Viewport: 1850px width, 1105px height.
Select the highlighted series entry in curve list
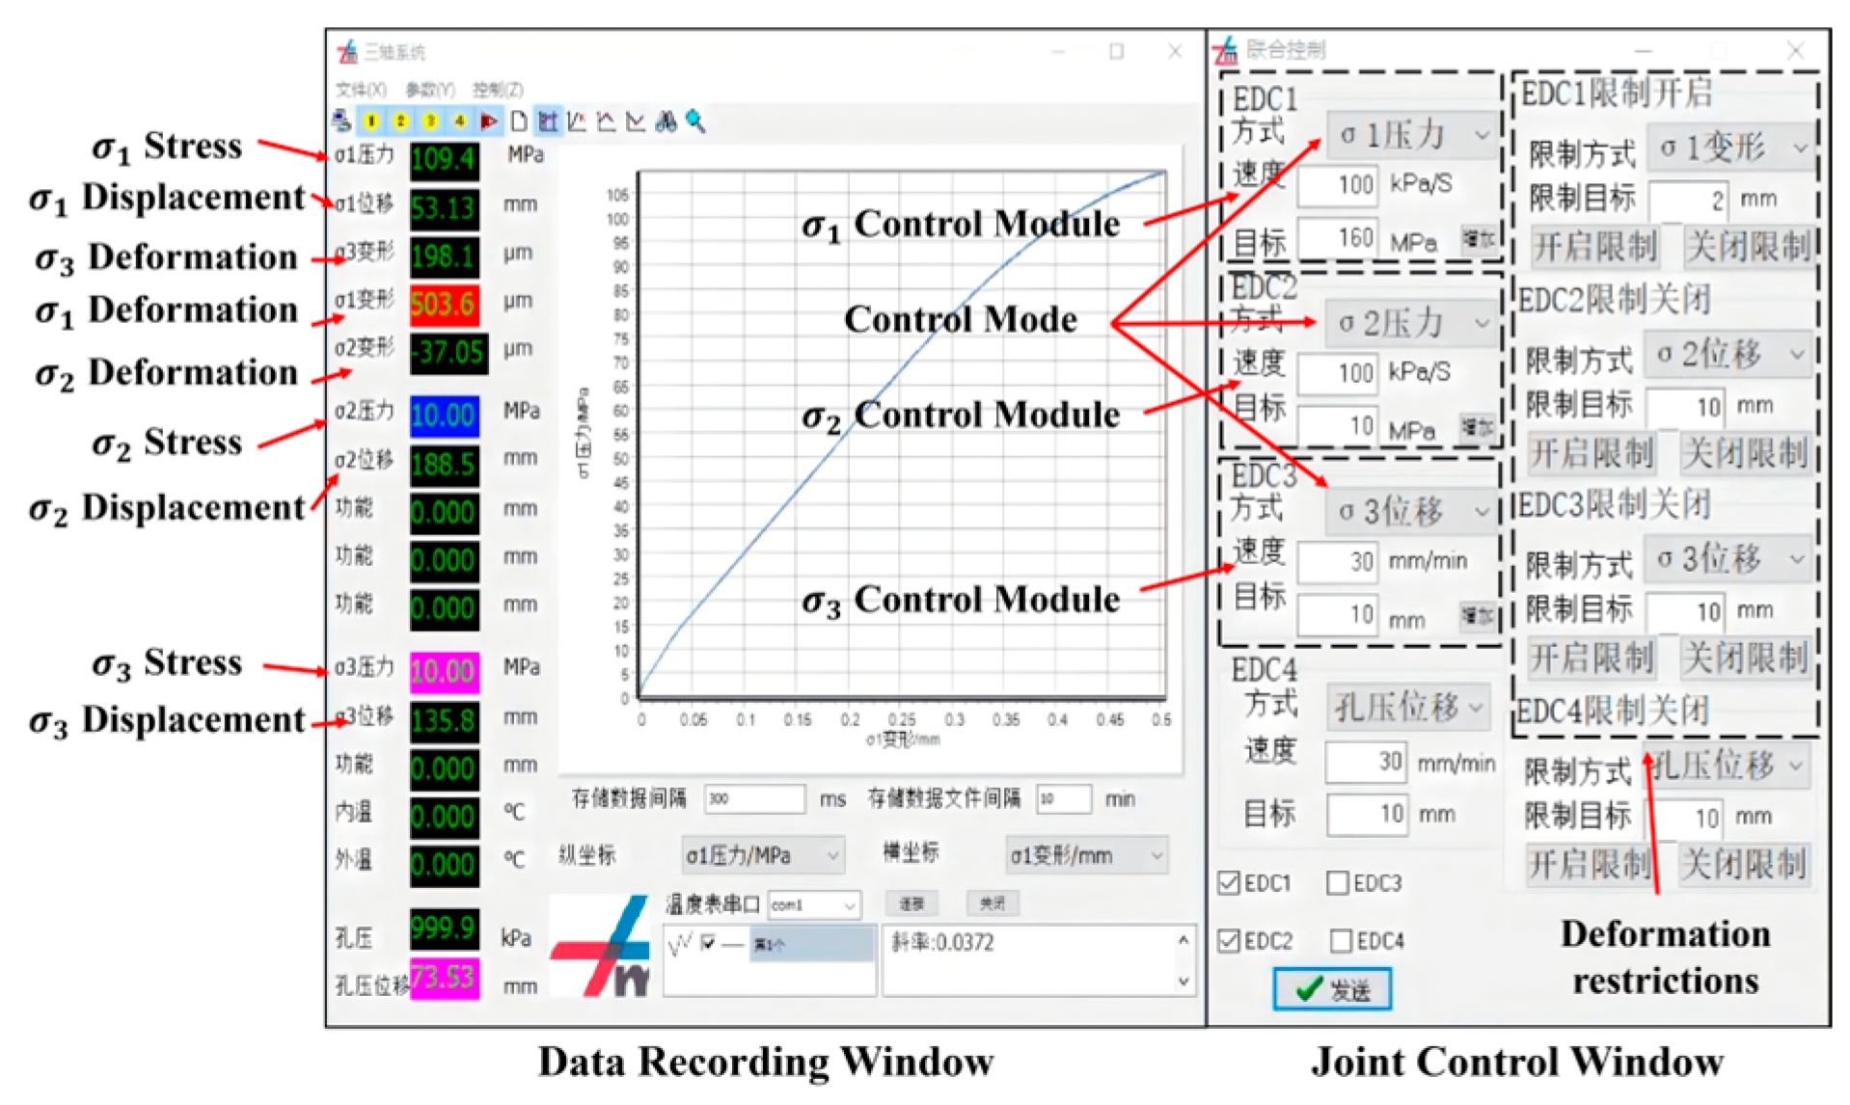tap(812, 944)
